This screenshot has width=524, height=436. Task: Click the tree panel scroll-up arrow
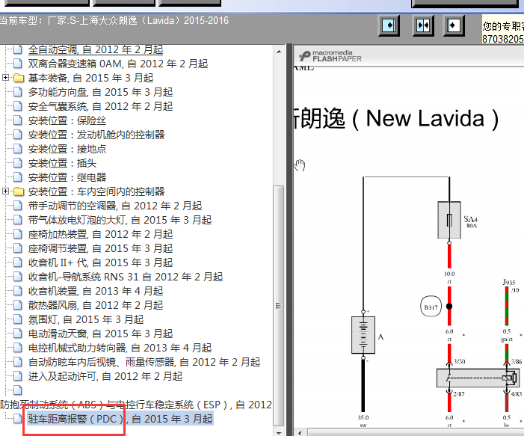tap(279, 52)
